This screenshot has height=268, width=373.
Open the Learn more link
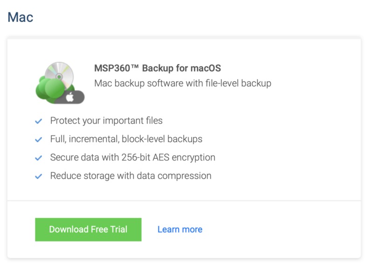pos(180,229)
